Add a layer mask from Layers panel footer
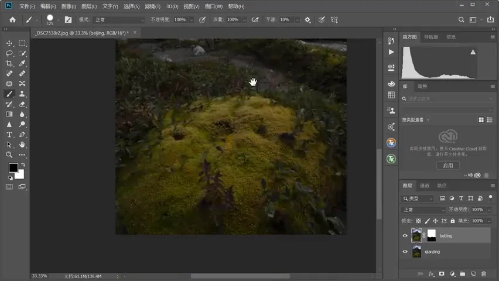This screenshot has height=281, width=499. [442, 273]
